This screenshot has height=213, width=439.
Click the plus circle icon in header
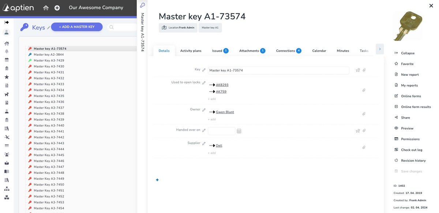57,8
